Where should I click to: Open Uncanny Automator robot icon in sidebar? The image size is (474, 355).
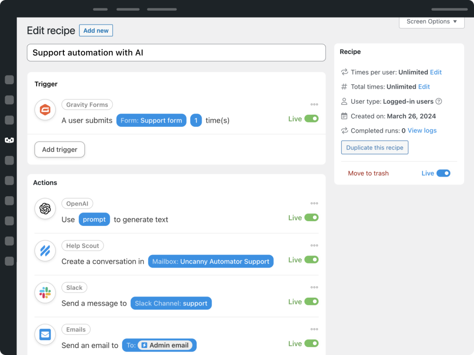coord(9,140)
